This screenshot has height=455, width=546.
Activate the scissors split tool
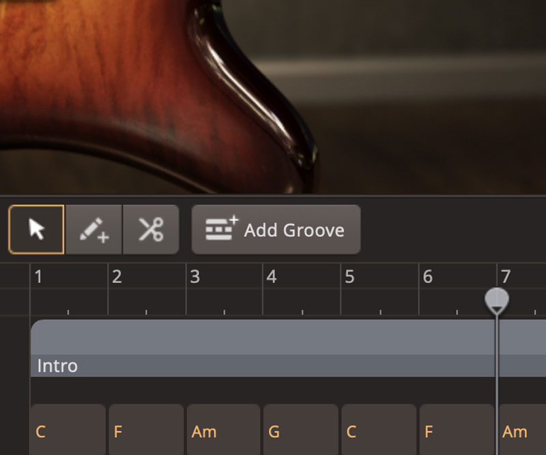coord(151,229)
